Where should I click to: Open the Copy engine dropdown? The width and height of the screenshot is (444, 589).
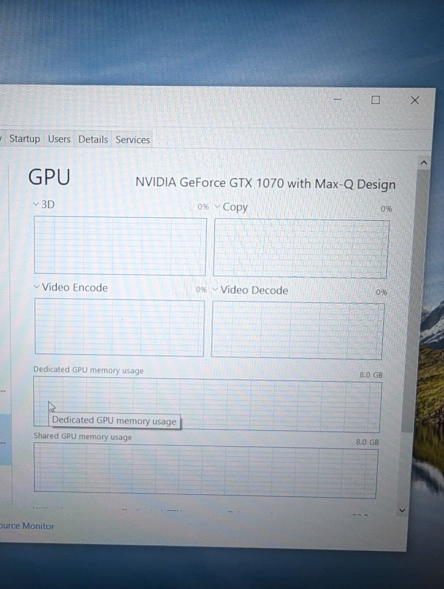217,207
